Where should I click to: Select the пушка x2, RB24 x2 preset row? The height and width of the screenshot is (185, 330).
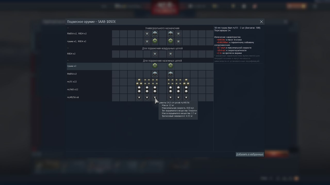click(x=140, y=41)
